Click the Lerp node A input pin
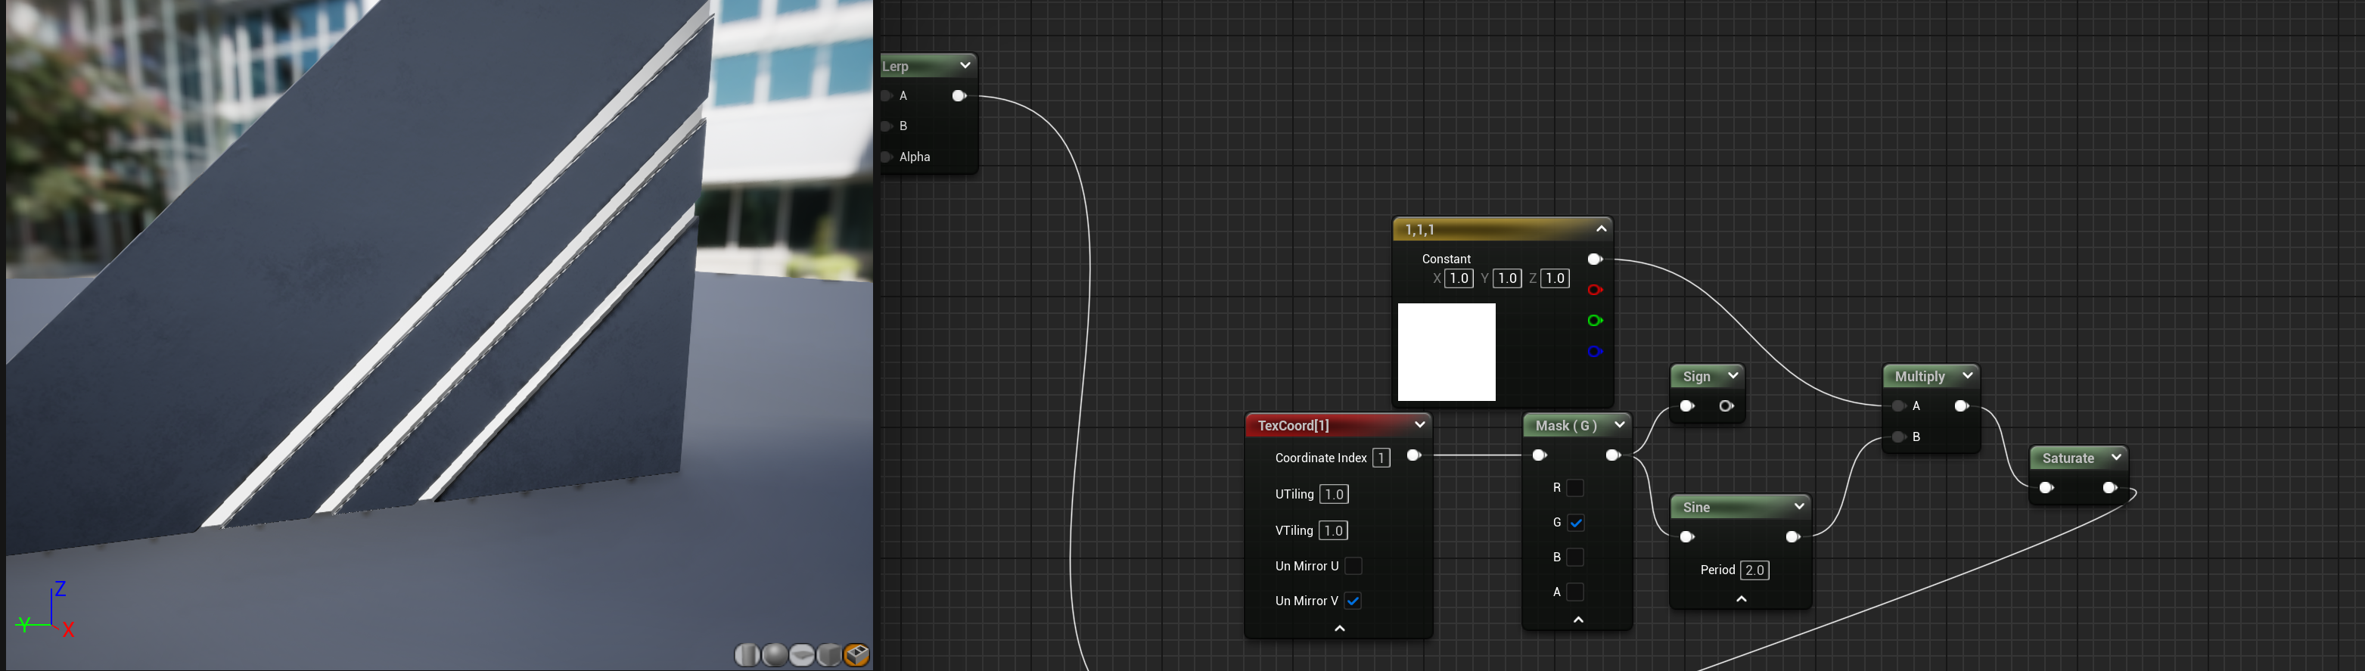 [x=887, y=95]
